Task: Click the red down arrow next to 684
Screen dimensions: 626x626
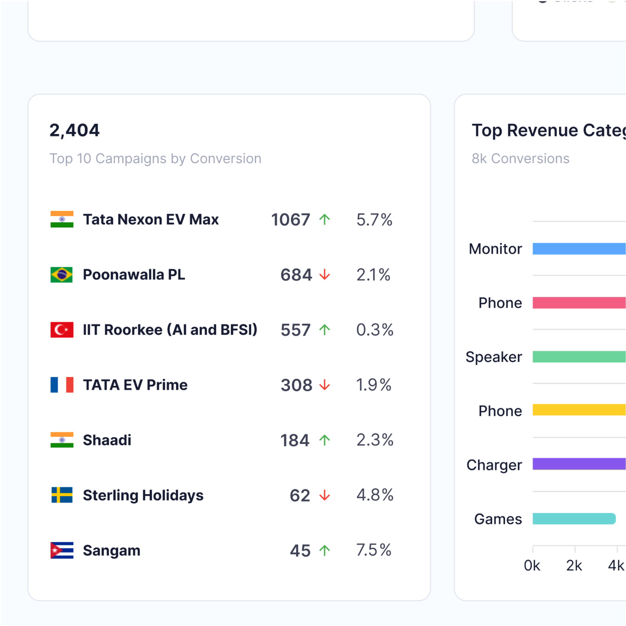Action: pos(324,275)
